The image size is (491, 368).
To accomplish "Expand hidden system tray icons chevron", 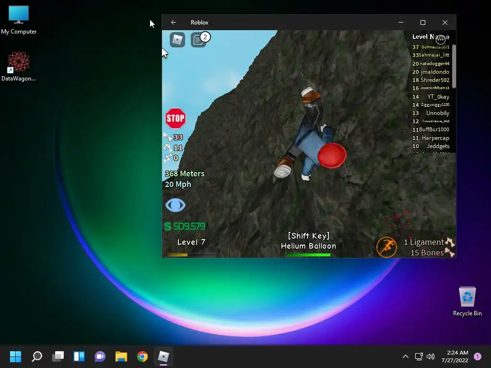I will [406, 356].
